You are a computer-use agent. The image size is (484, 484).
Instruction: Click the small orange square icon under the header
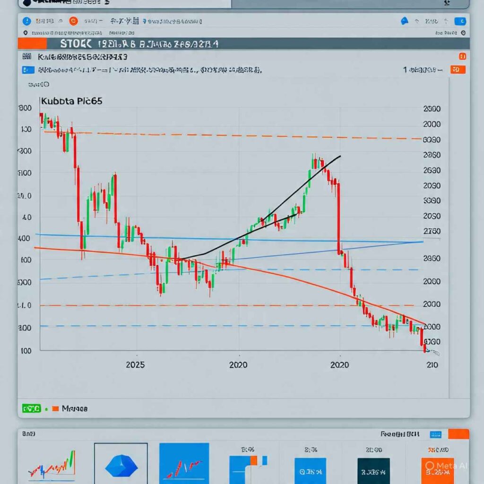[462, 56]
